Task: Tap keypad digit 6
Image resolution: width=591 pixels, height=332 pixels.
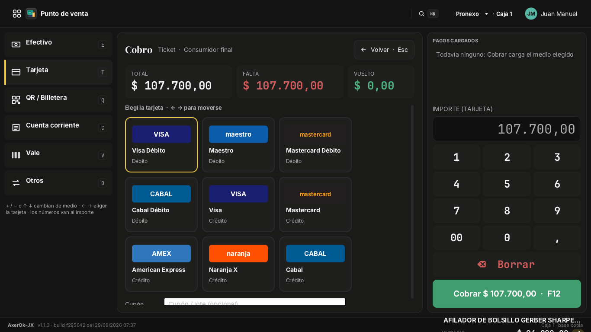Action: [x=557, y=184]
